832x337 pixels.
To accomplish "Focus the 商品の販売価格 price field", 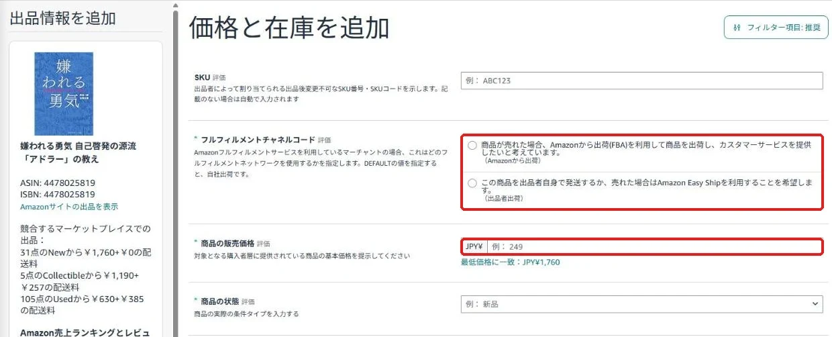I will [x=641, y=246].
